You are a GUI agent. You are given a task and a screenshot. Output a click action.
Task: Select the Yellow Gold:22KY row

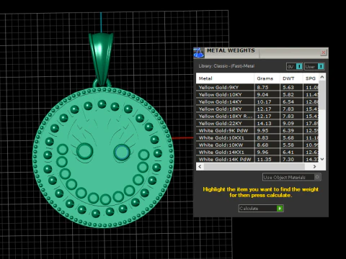pos(257,123)
